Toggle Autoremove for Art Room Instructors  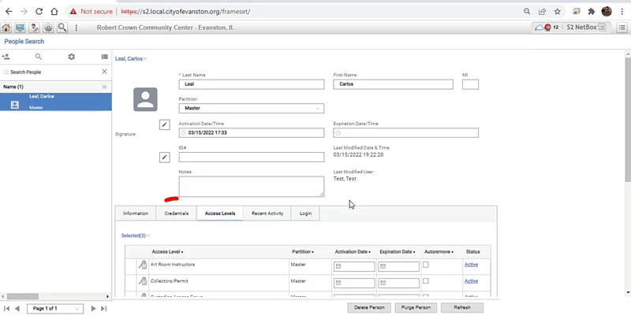coord(426,265)
